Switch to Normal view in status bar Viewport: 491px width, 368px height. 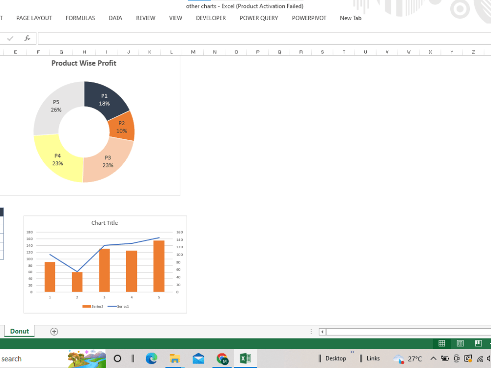pyautogui.click(x=441, y=343)
